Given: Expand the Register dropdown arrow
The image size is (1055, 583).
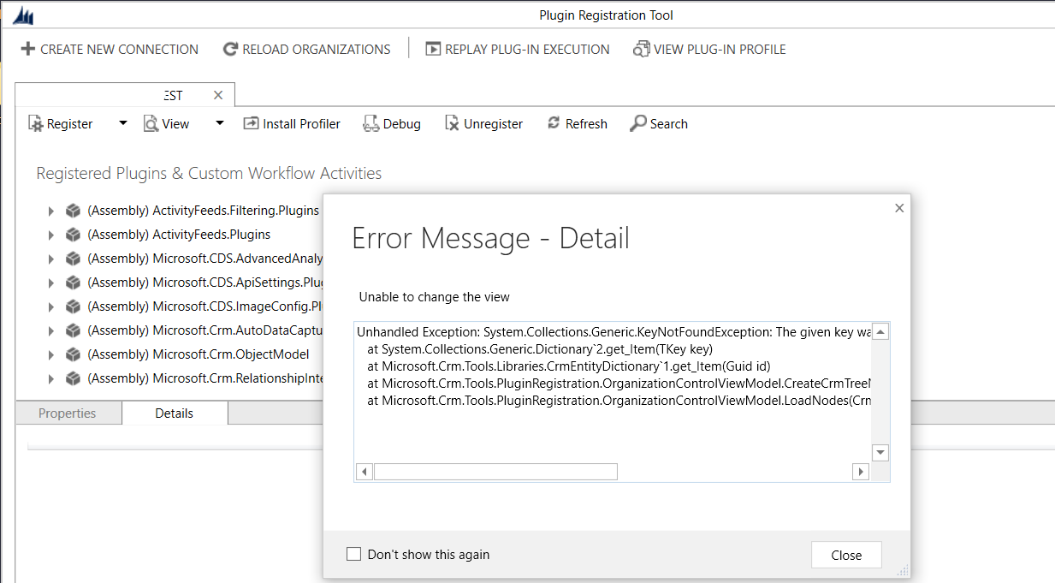Looking at the screenshot, I should point(121,123).
